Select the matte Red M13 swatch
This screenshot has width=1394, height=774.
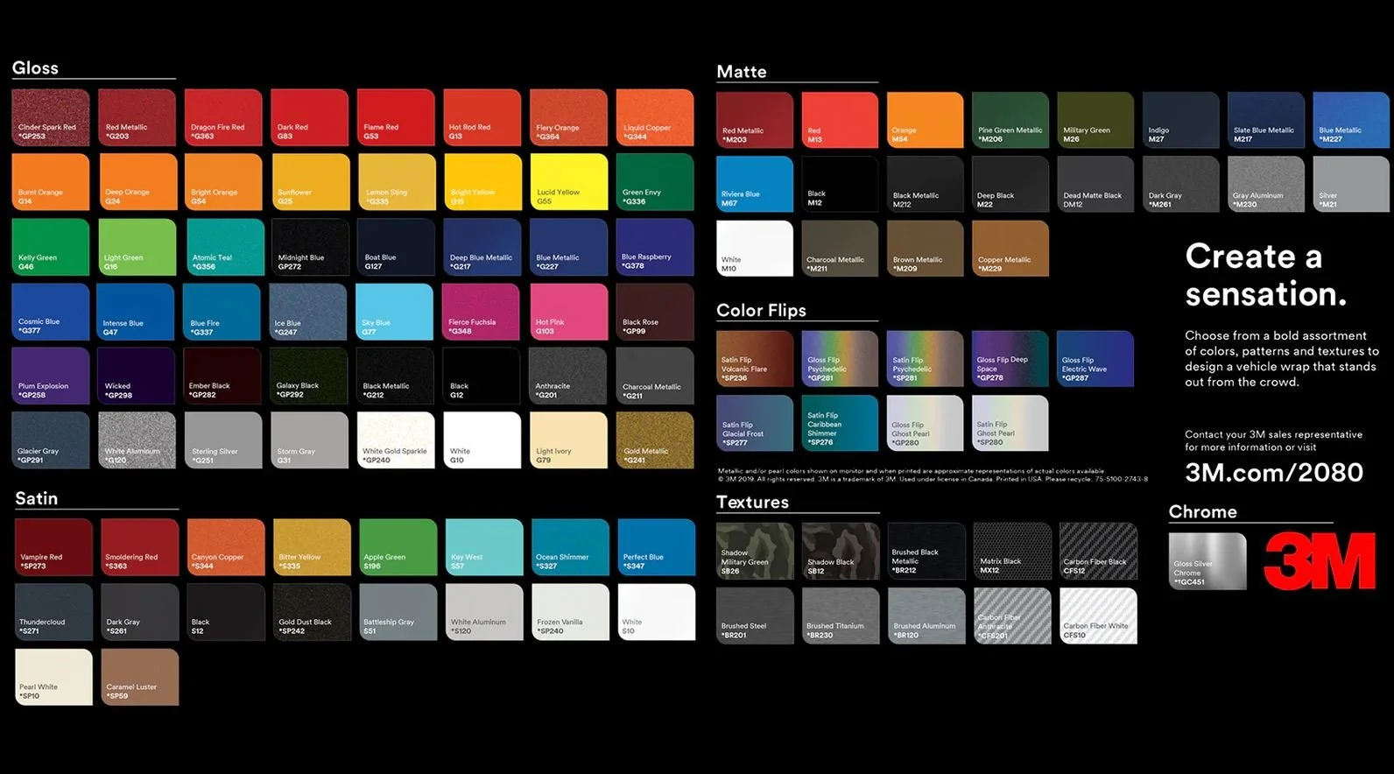tap(840, 120)
